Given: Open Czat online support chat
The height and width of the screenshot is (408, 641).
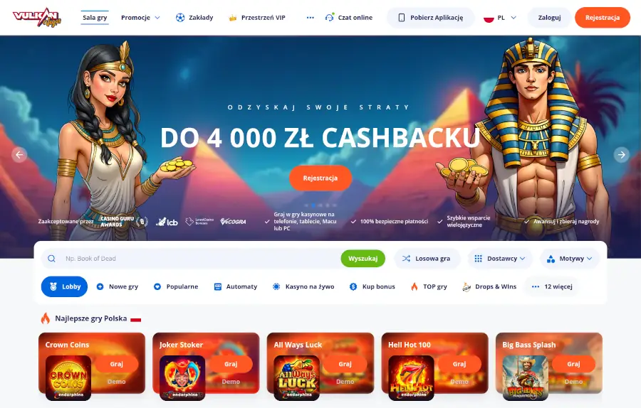Looking at the screenshot, I should [x=349, y=18].
